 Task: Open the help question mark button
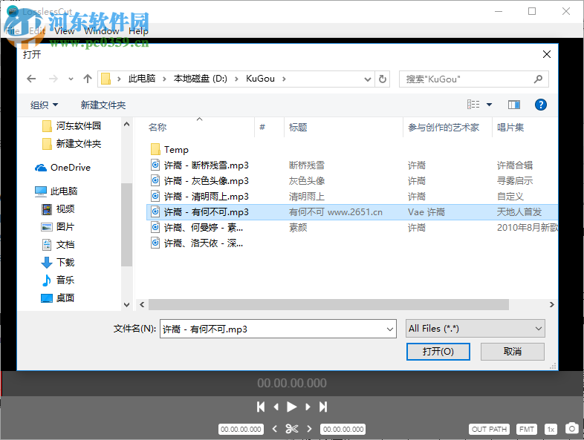tap(540, 105)
